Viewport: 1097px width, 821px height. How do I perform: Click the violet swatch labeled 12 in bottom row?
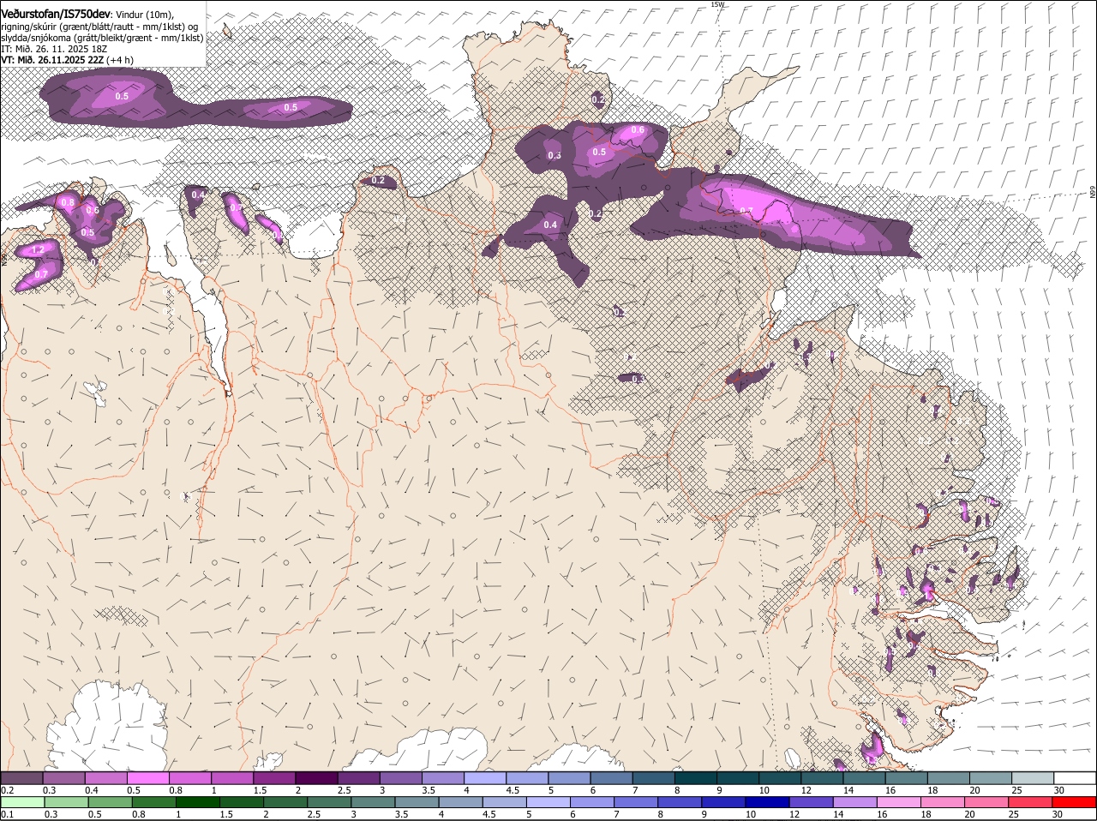pyautogui.click(x=810, y=802)
